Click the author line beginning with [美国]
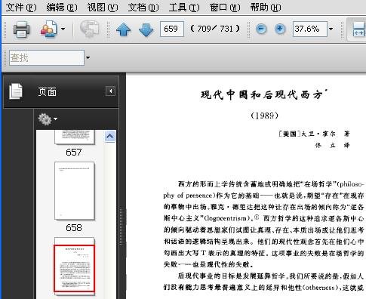The height and width of the screenshot is (299, 366). 315,134
